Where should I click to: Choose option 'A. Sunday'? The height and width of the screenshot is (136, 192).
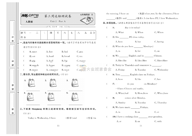[x=120, y=103]
